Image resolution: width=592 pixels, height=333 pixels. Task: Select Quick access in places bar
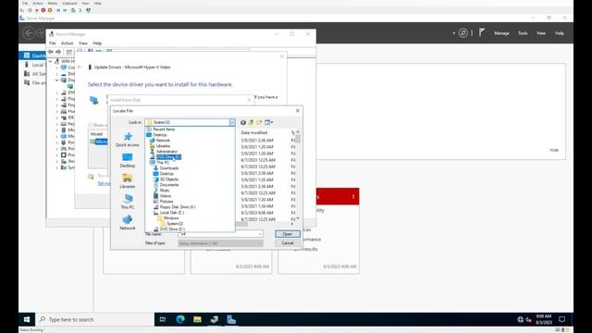(128, 140)
